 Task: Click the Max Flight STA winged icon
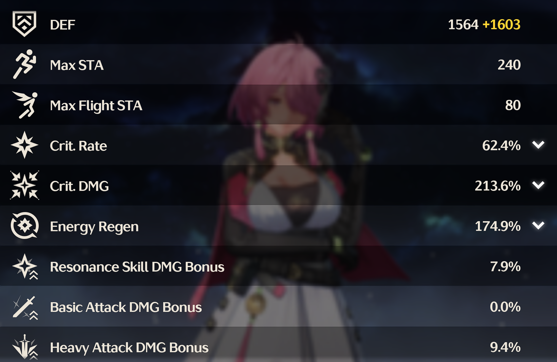pyautogui.click(x=25, y=105)
